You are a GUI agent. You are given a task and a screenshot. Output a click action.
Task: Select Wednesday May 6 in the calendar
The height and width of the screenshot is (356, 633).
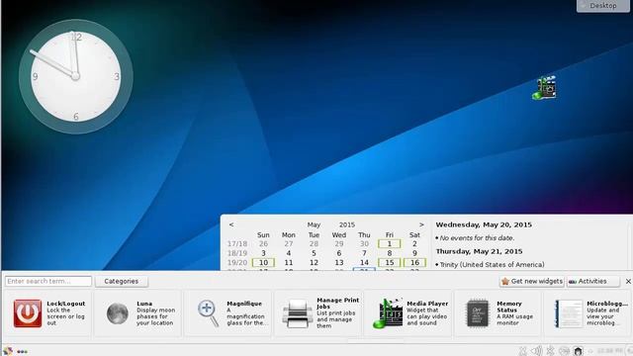(x=338, y=253)
